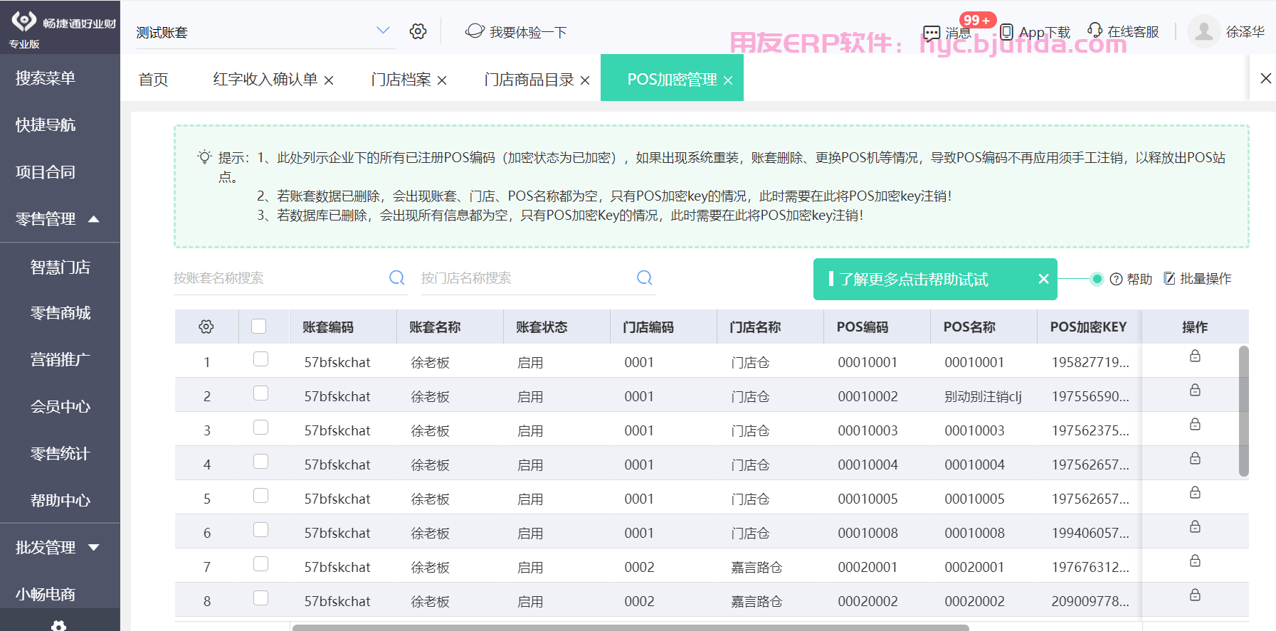The width and height of the screenshot is (1276, 631).
Task: Close the 红字收入确认单 tab
Action: click(329, 80)
